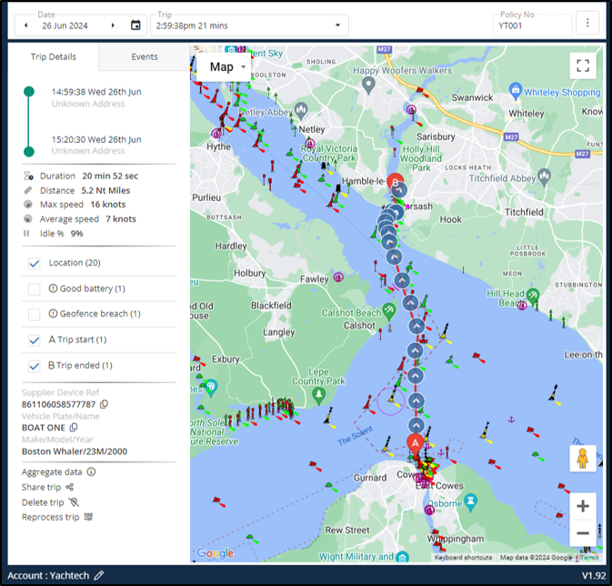
Task: Click the Max speed 16 knots value
Action: pyautogui.click(x=108, y=205)
